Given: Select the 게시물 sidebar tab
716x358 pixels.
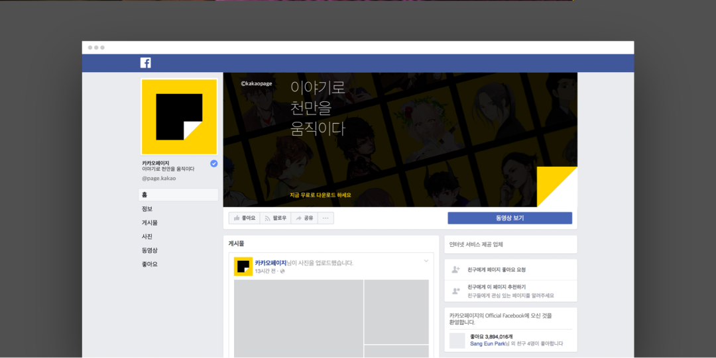Looking at the screenshot, I should pos(150,222).
